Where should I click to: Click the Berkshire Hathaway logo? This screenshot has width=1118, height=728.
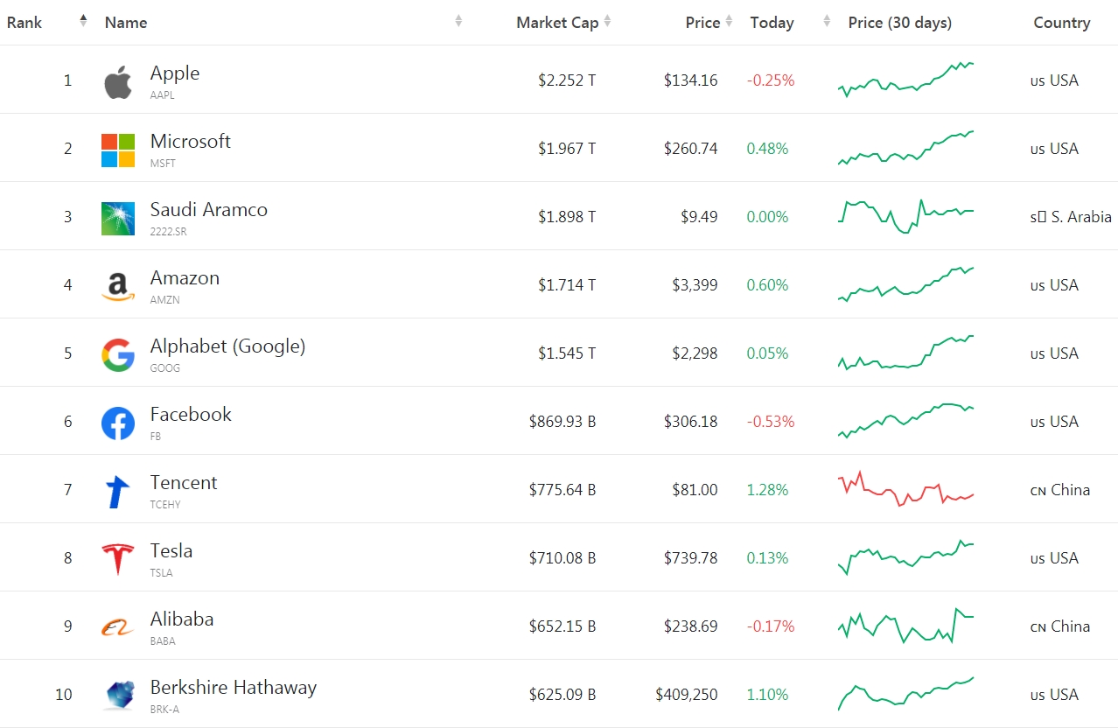[118, 696]
